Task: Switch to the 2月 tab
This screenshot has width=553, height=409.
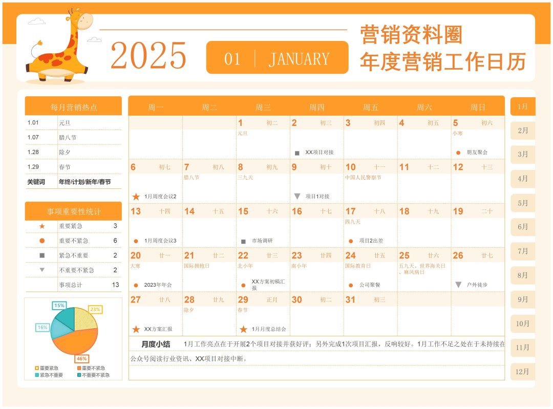Action: coord(522,131)
